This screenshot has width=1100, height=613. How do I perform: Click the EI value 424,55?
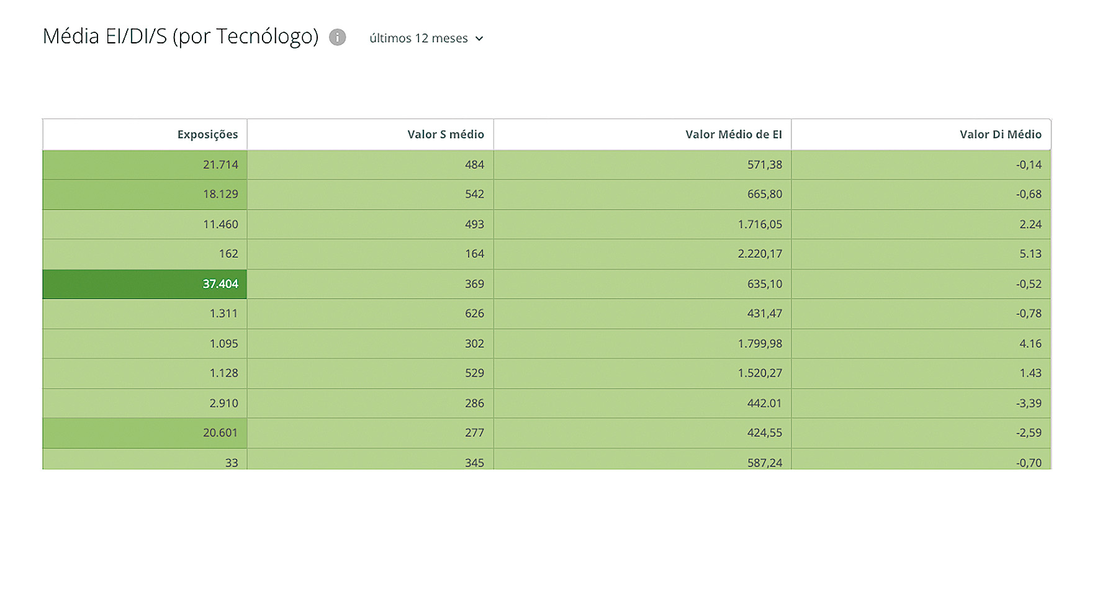point(764,433)
